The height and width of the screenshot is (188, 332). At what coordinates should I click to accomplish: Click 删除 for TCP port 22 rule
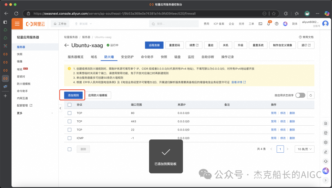coord(292,130)
